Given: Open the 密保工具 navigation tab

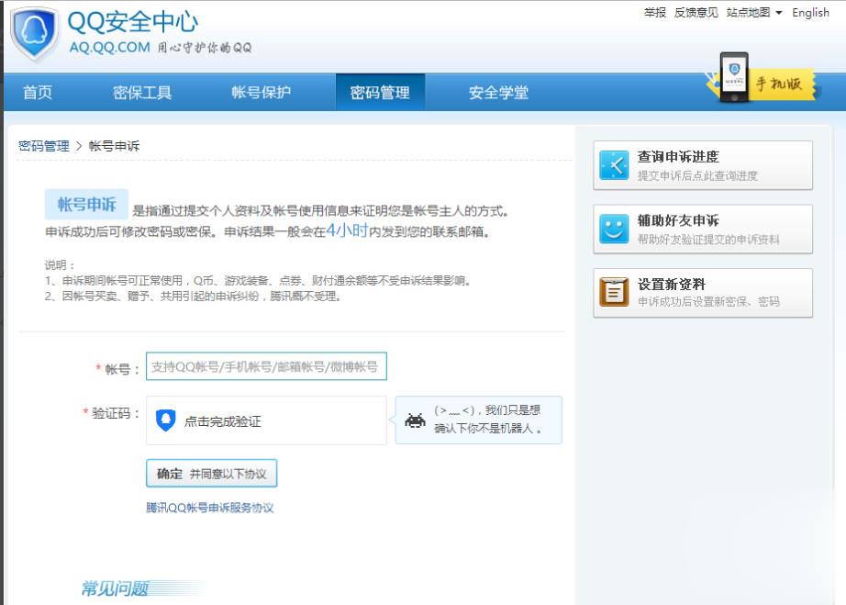Looking at the screenshot, I should click(x=142, y=93).
